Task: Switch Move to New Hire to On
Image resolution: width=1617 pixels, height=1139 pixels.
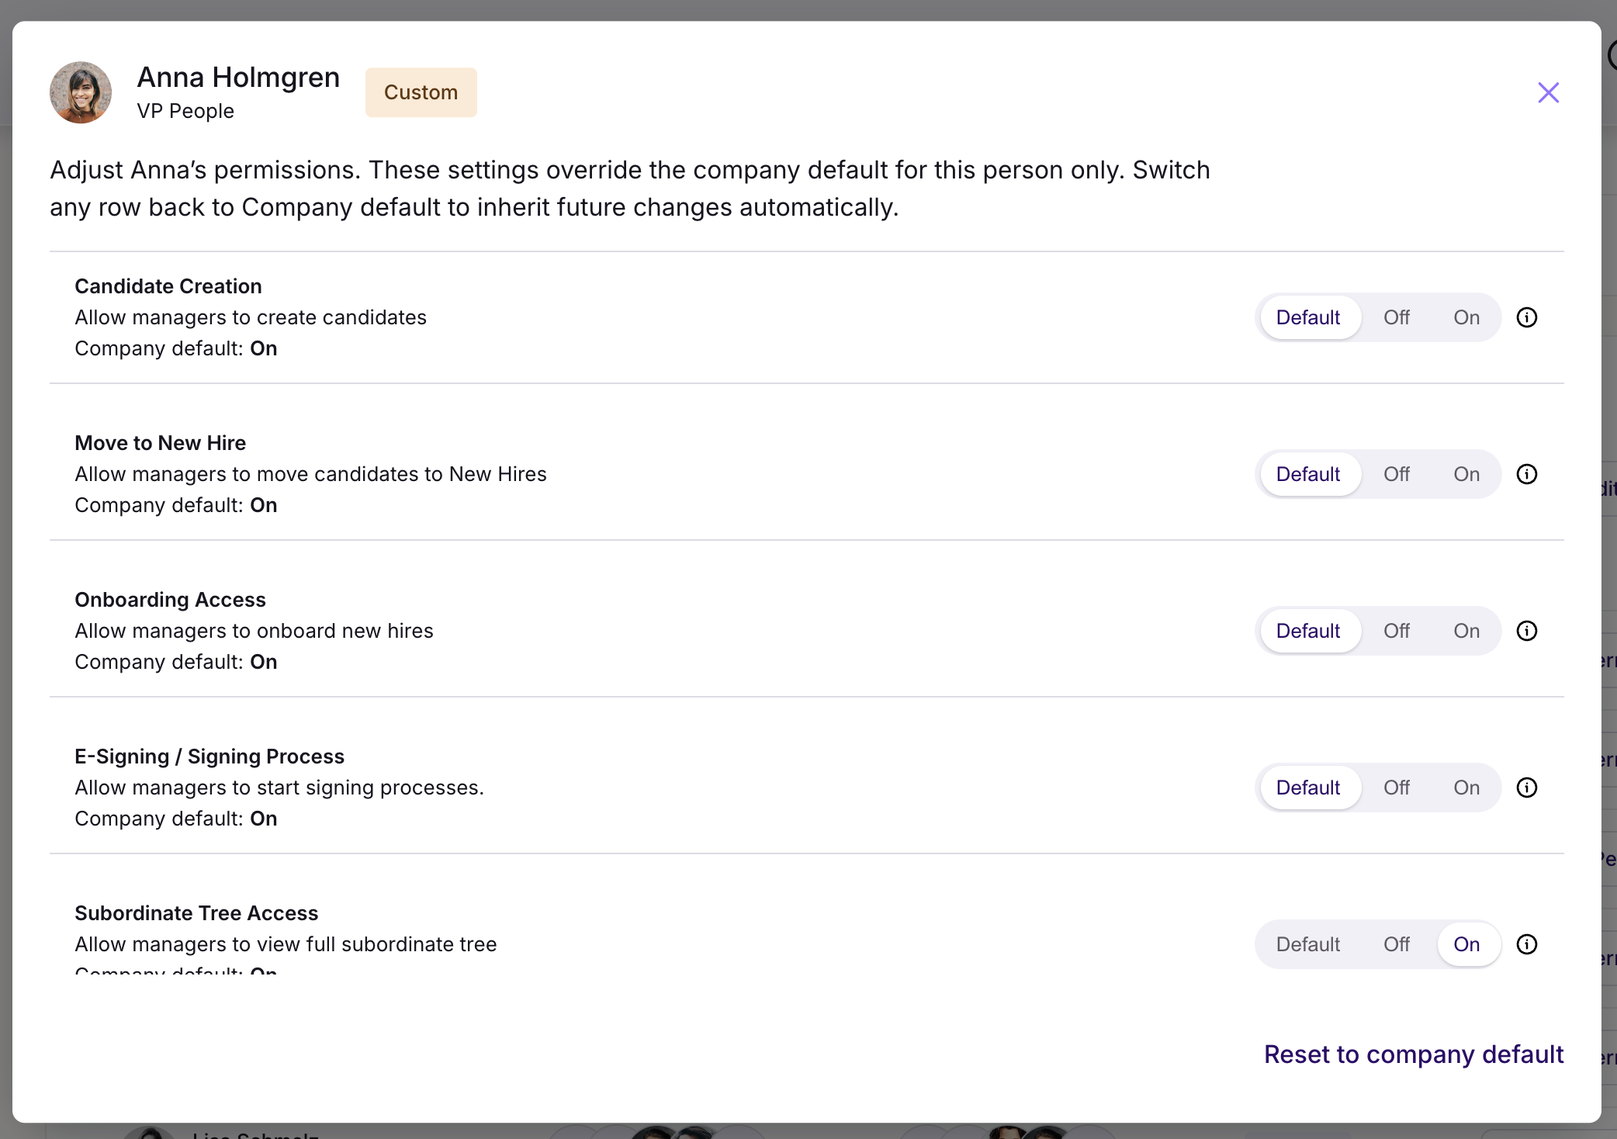Action: pyautogui.click(x=1466, y=474)
